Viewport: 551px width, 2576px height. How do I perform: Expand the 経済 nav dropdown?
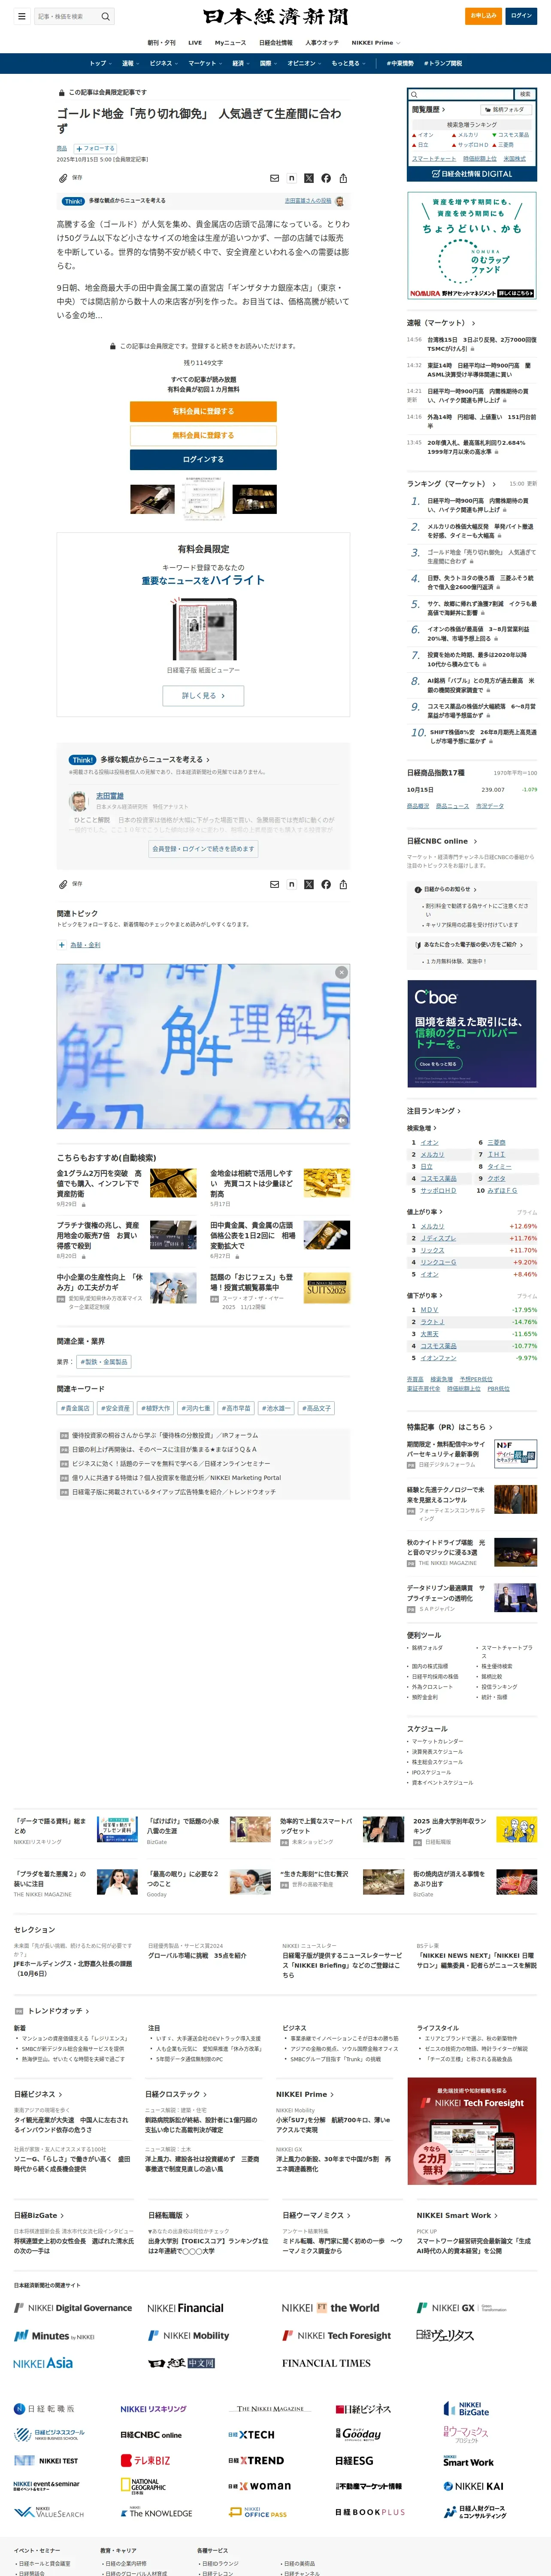(x=241, y=63)
